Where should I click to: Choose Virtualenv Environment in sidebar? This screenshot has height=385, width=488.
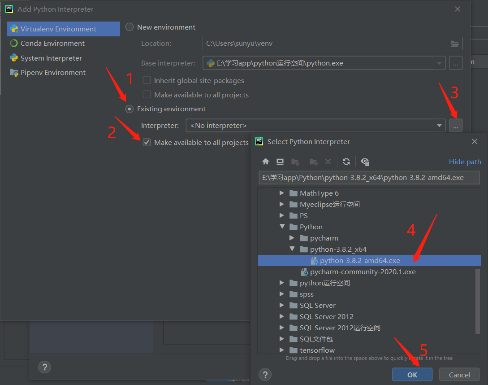(x=64, y=29)
